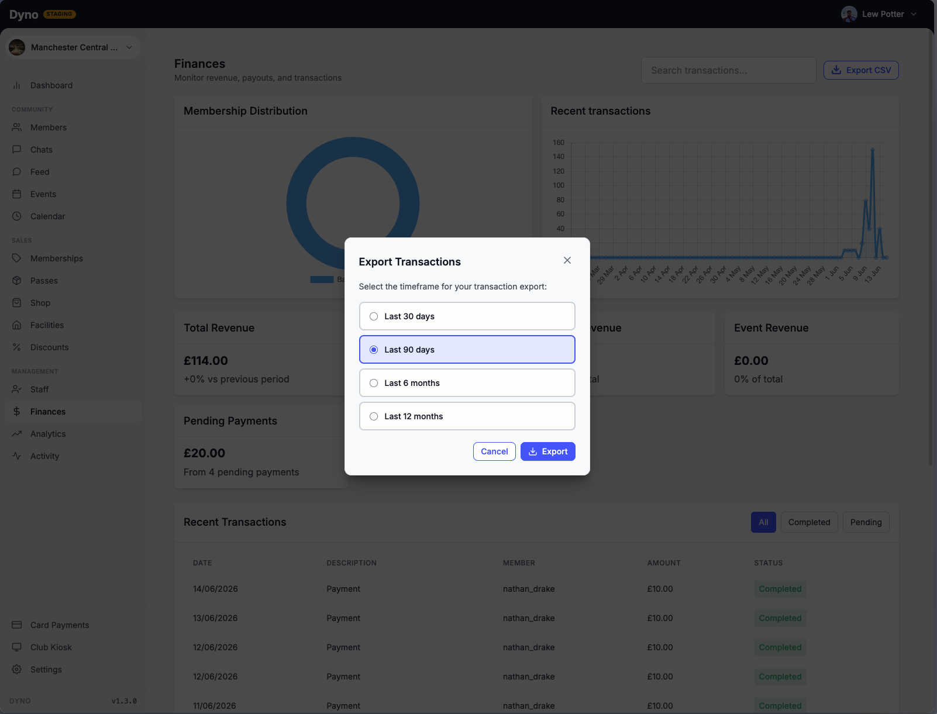Screen dimensions: 937x714
Task: Select the Last 6 months radio button
Action: [x=374, y=383]
